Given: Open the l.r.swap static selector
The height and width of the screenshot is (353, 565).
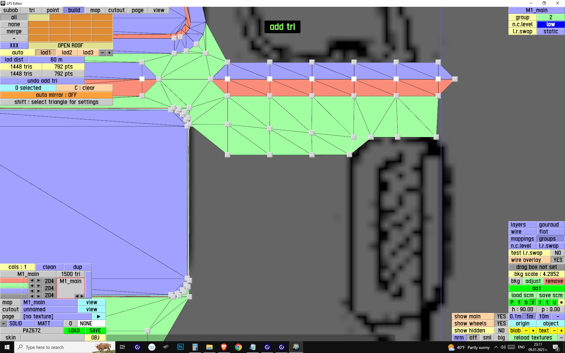Looking at the screenshot, I should (x=550, y=31).
